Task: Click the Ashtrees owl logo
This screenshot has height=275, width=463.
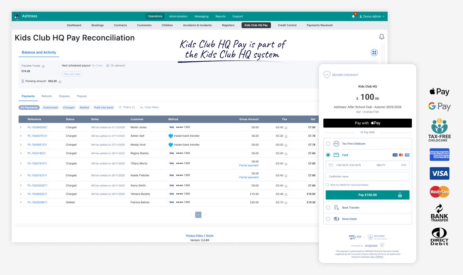Action: pos(17,16)
